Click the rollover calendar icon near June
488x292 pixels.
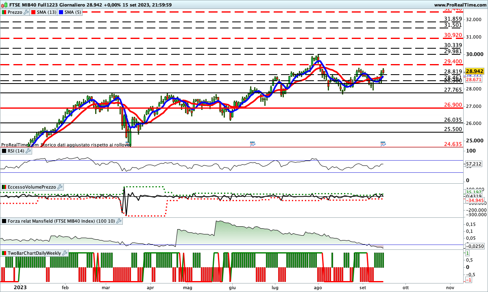(253, 144)
